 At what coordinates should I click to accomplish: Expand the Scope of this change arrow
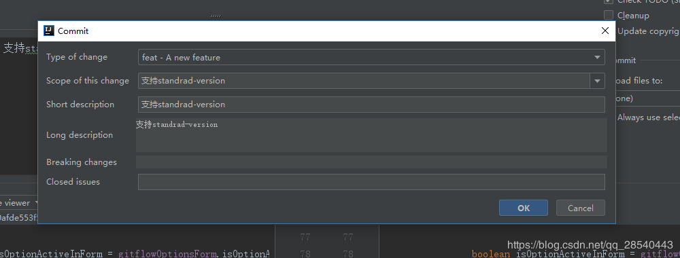click(x=597, y=81)
